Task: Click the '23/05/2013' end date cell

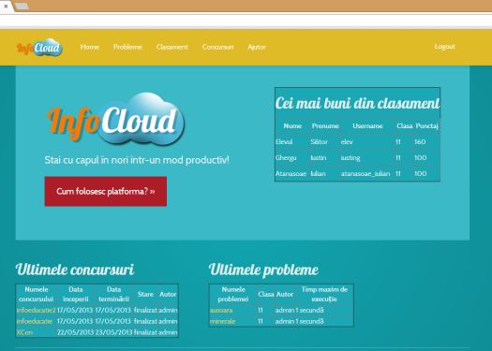Action: tap(113, 332)
